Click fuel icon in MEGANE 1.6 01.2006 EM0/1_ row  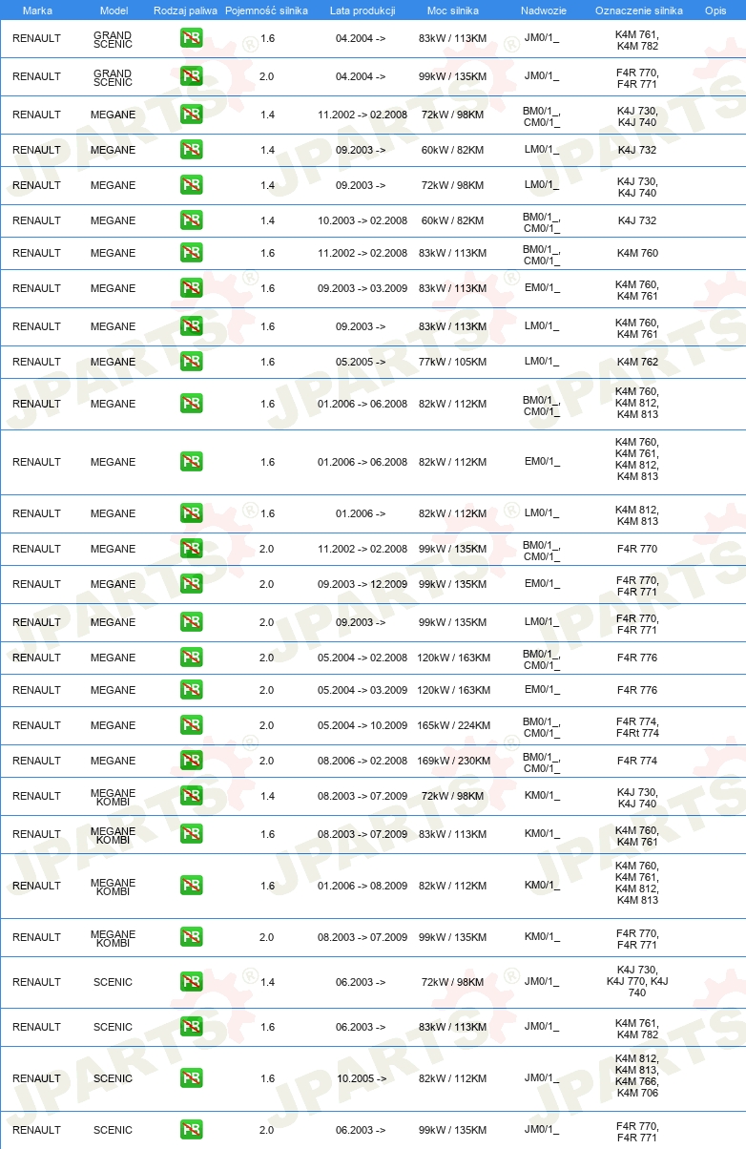pos(191,462)
